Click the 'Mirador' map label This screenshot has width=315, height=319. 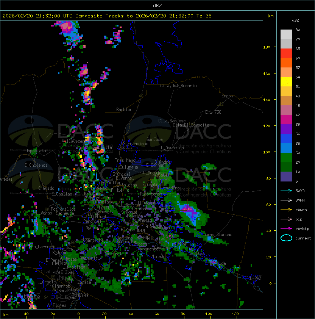pos(159,256)
